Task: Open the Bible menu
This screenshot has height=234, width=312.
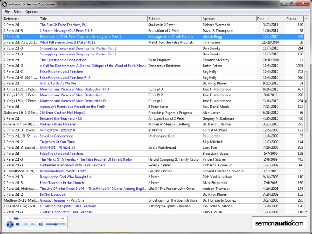Action: coord(18,12)
